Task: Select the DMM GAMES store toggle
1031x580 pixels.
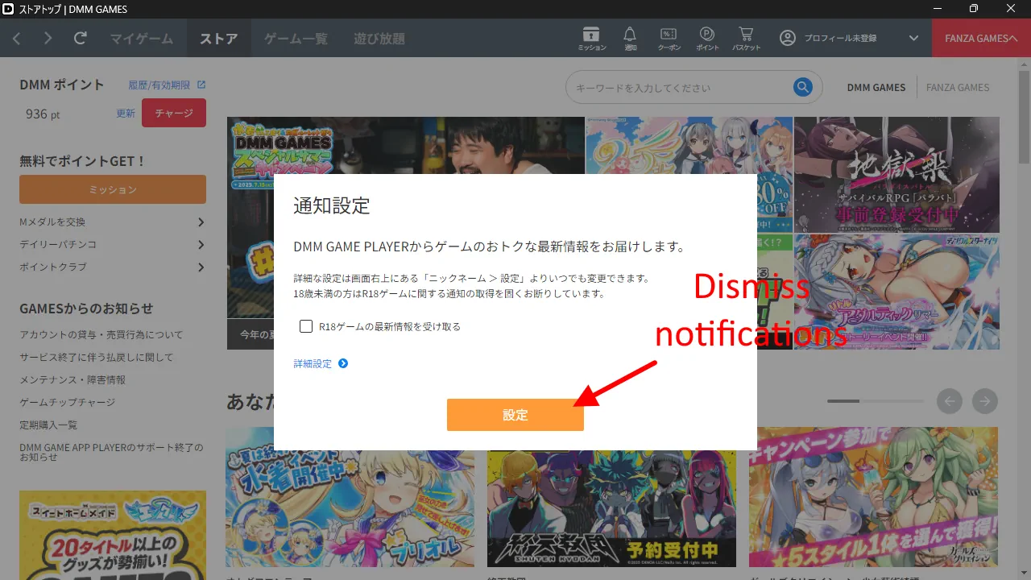Action: coord(876,87)
